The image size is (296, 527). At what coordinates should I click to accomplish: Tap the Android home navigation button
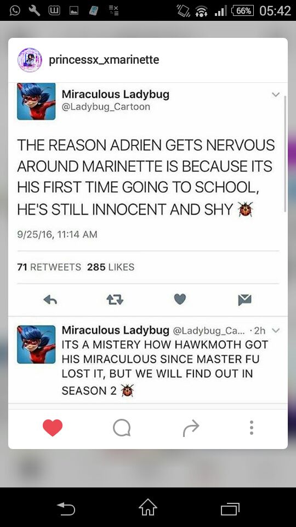click(148, 507)
